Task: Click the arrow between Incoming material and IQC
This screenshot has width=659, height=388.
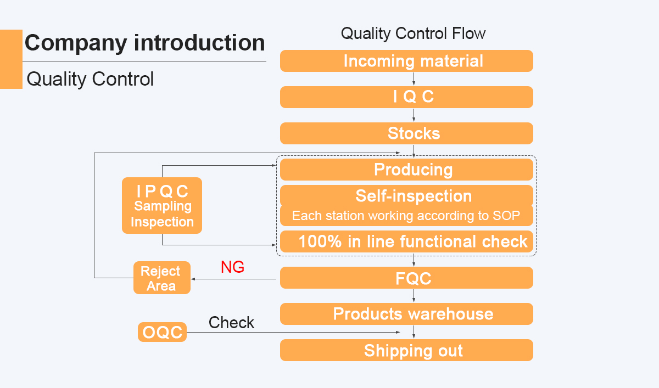Action: [414, 79]
